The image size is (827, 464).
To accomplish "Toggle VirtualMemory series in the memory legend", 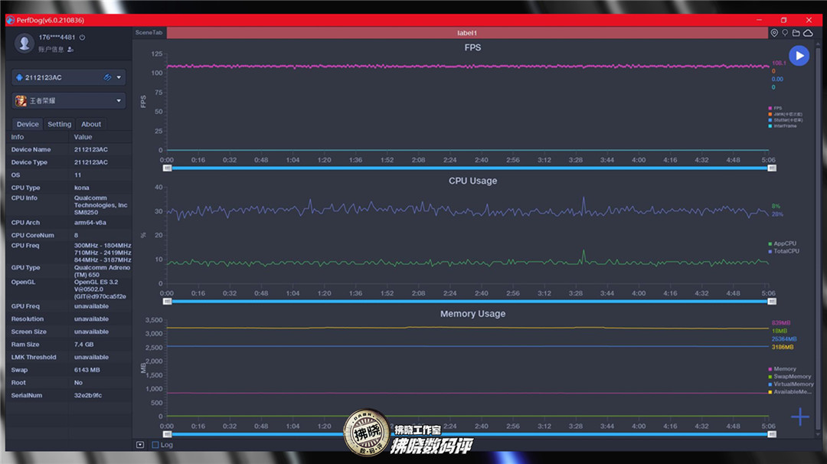I will (790, 384).
